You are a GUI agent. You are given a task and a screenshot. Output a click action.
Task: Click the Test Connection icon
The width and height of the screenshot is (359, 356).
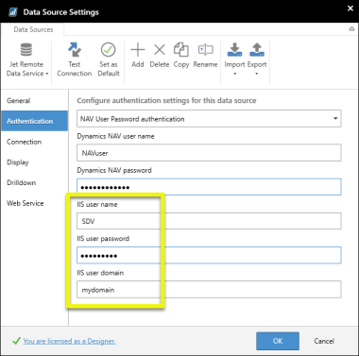(x=75, y=50)
